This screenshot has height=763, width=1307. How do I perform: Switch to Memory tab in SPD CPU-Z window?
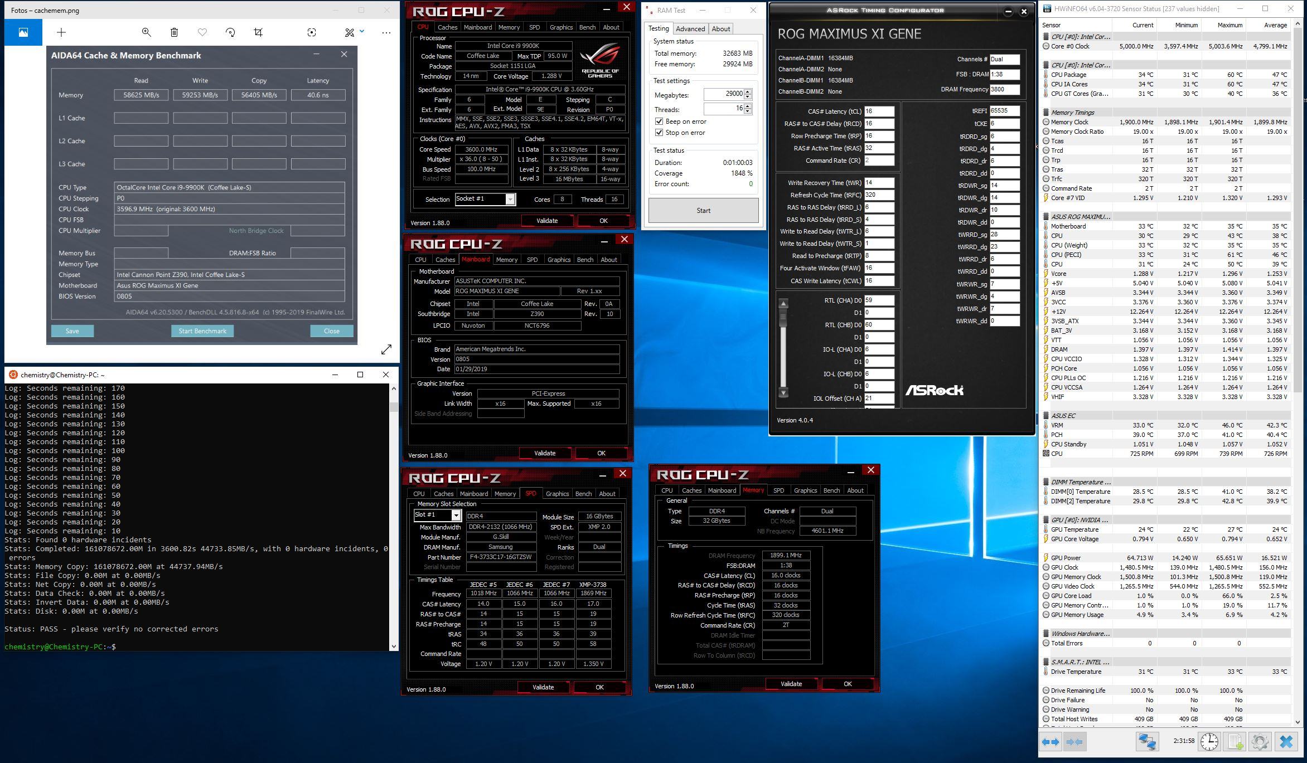pos(505,494)
